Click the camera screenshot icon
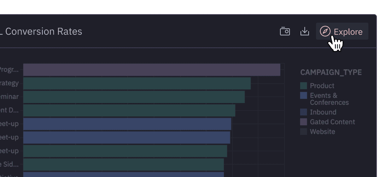391x177 pixels. pos(285,32)
